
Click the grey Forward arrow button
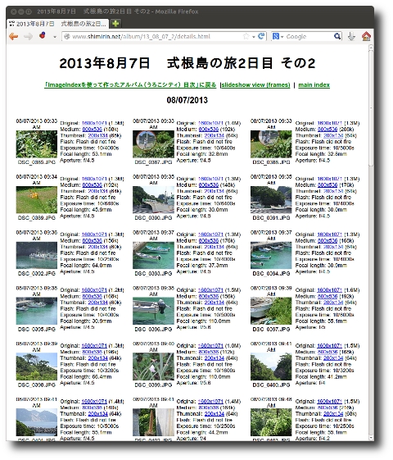(x=29, y=37)
